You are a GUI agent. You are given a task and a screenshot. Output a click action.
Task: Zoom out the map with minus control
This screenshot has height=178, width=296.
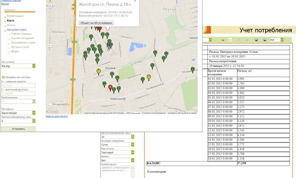50,45
